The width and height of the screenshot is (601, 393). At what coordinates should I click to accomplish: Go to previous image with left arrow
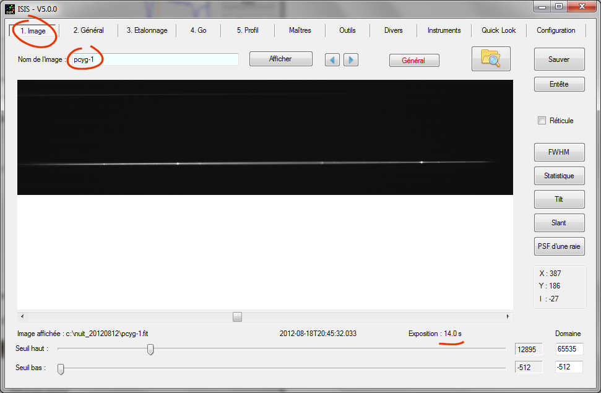[x=332, y=60]
